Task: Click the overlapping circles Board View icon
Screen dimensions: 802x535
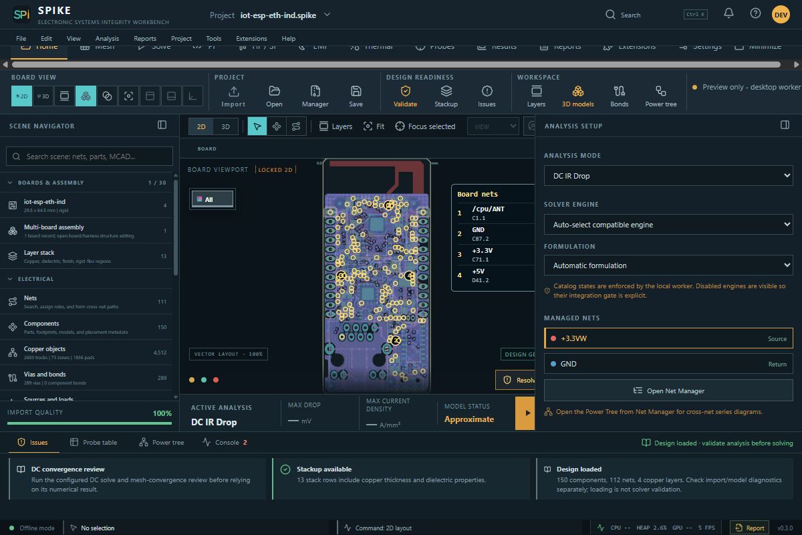Action: click(107, 96)
